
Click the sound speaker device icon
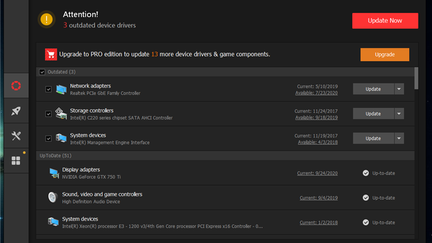52,197
